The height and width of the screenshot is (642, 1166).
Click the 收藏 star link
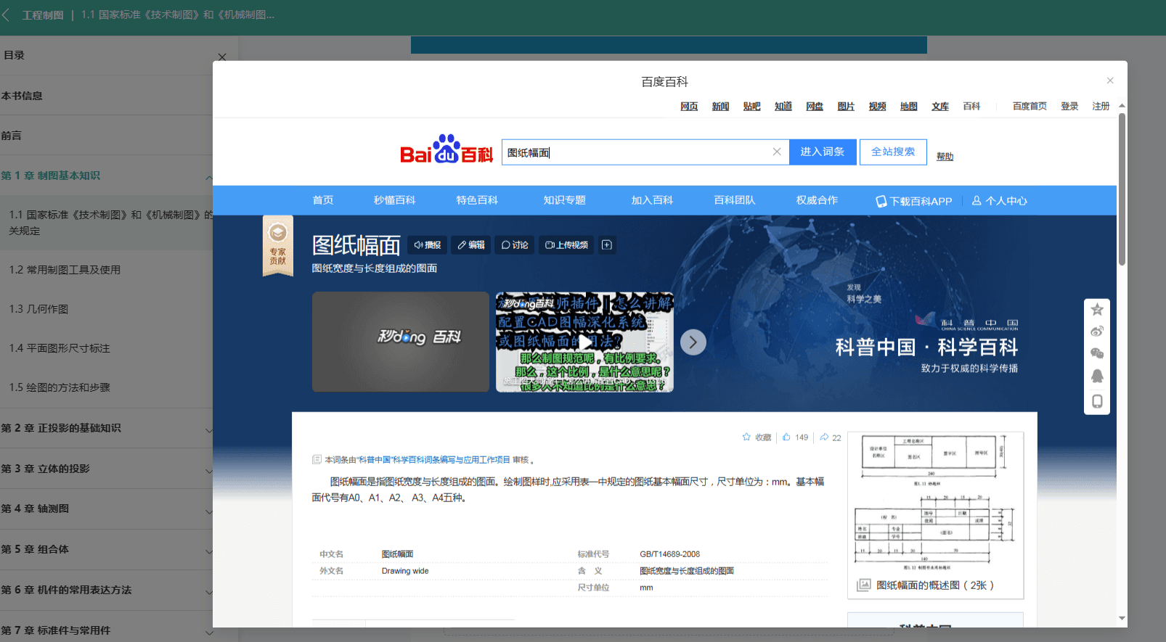[757, 437]
